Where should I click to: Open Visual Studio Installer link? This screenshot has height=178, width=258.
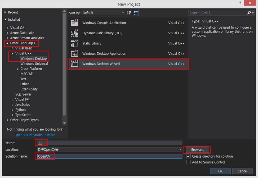(35, 135)
